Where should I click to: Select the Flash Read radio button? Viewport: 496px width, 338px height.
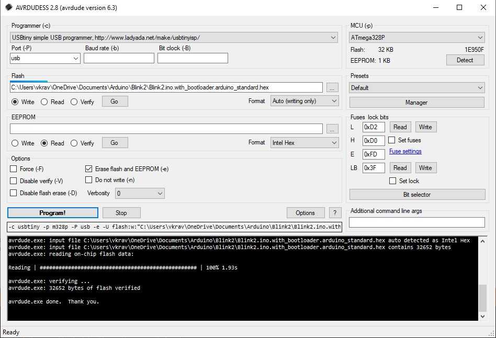44,102
